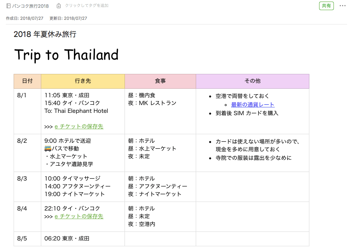
Task: Select the pink 食事 header cell
Action: 160,81
